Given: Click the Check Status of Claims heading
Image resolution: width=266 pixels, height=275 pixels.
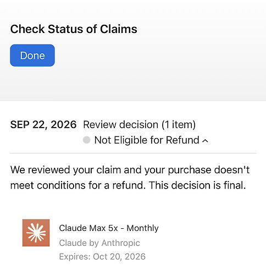Looking at the screenshot, I should tap(74, 29).
